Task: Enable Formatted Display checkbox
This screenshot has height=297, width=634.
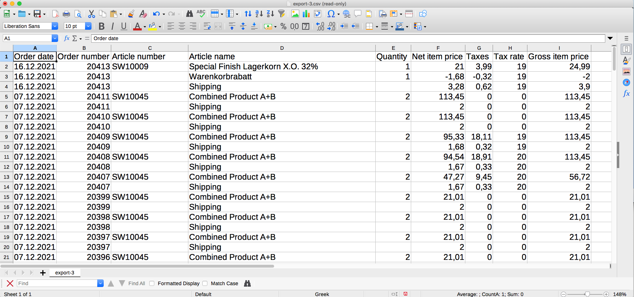Action: coord(152,283)
